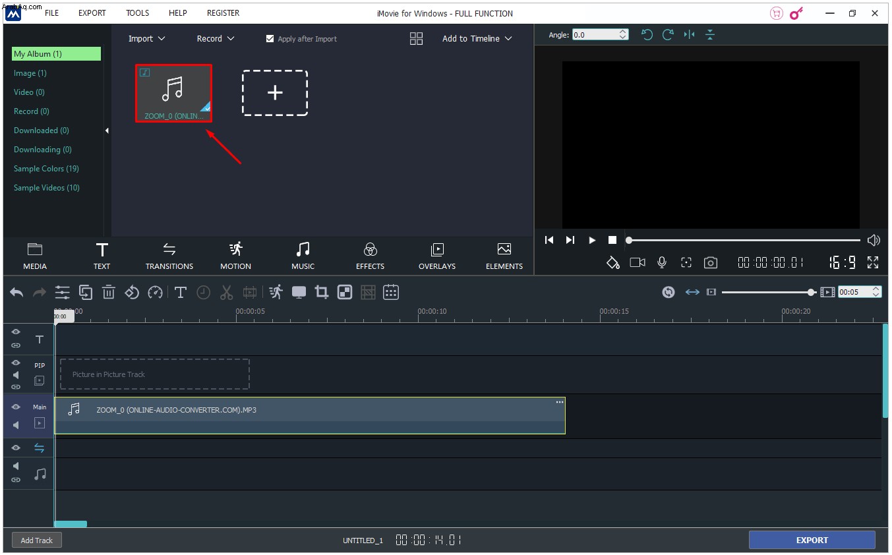Viewport: 892px width, 555px height.
Task: Open the speed gauge tool
Action: (x=155, y=292)
